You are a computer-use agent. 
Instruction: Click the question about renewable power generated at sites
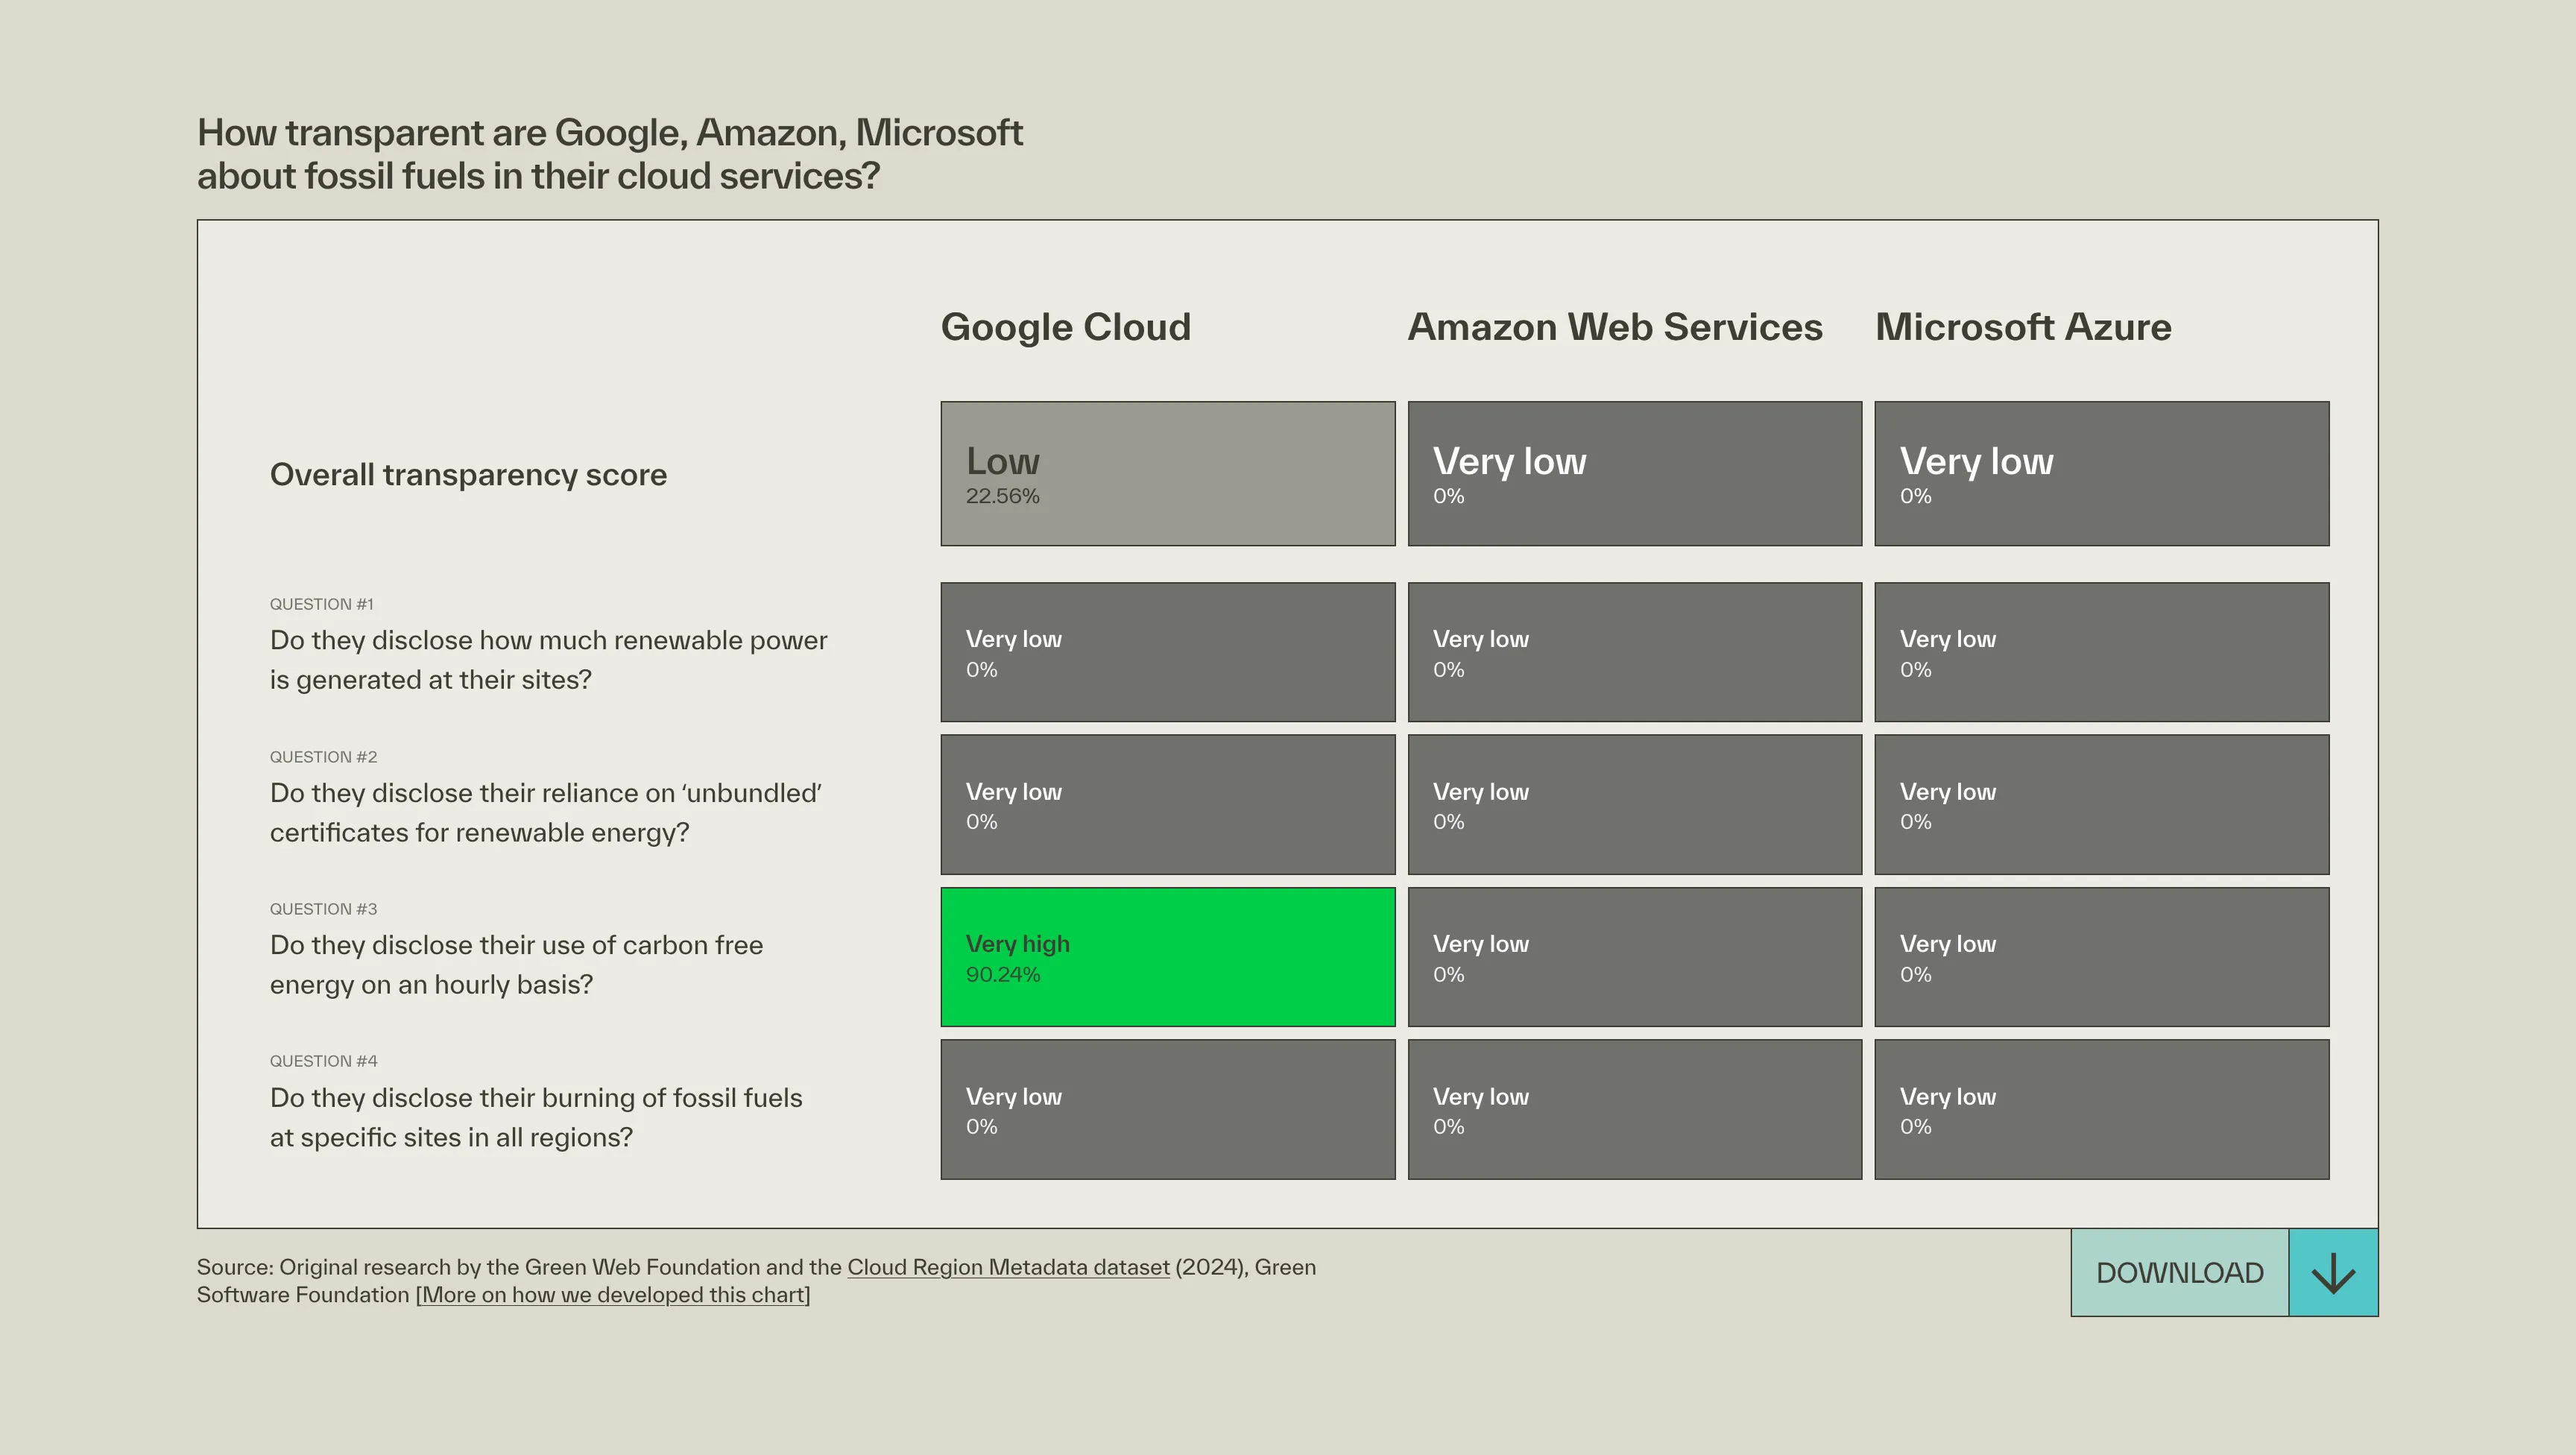548,660
